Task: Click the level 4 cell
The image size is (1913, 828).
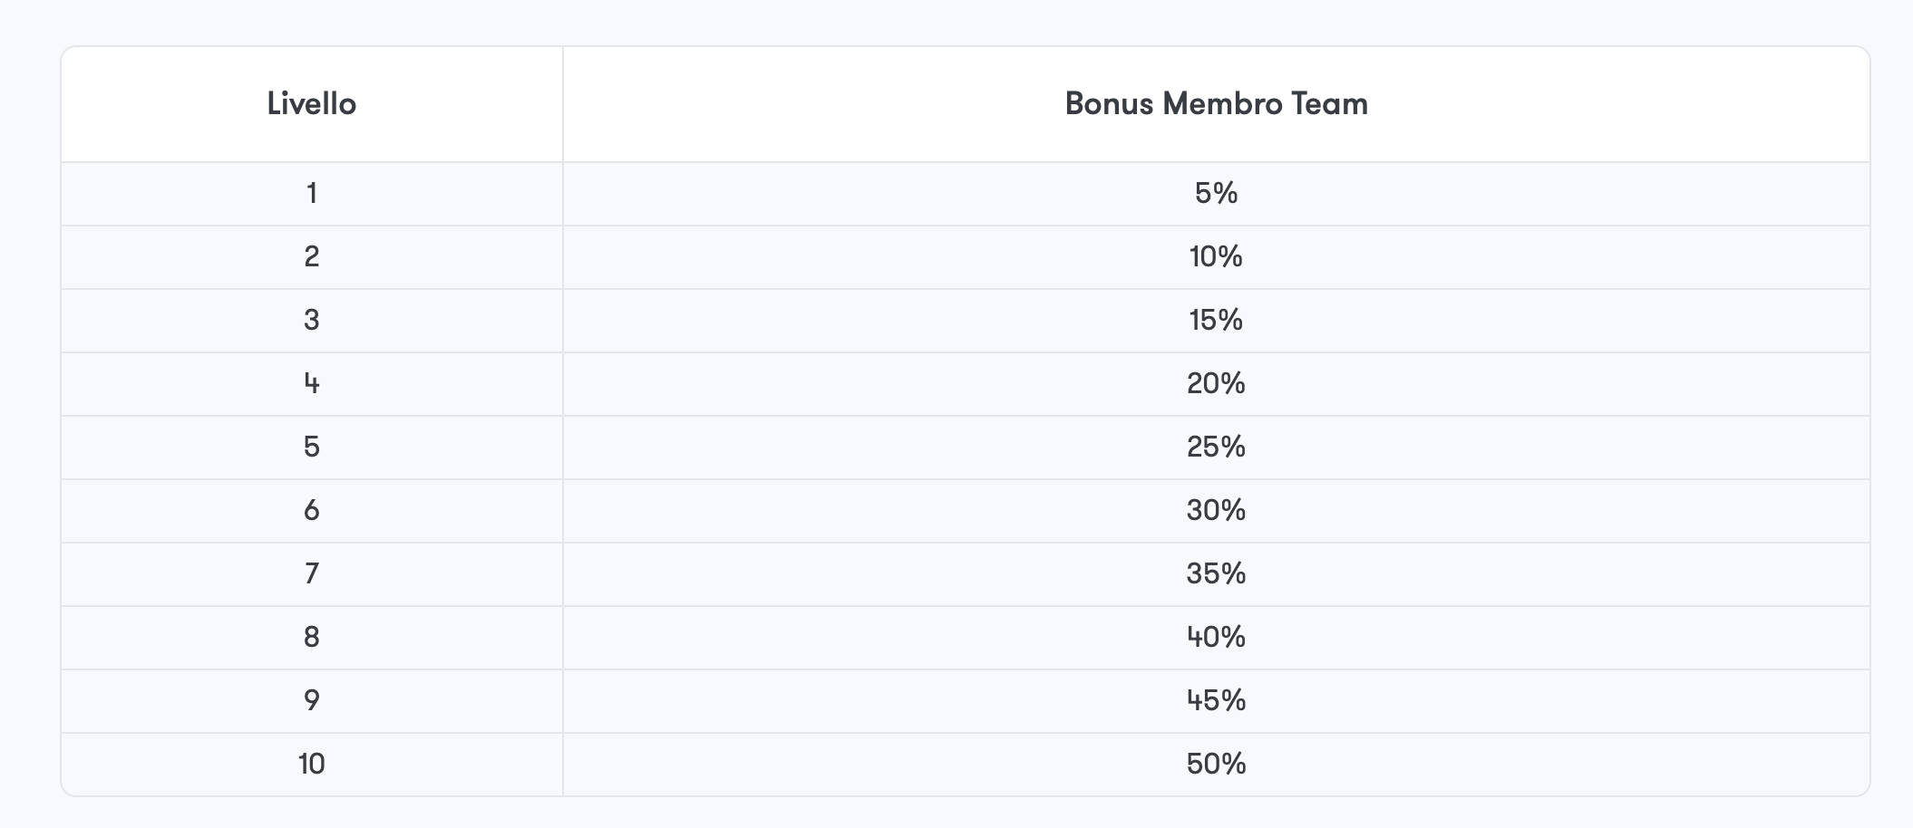Action: [312, 384]
